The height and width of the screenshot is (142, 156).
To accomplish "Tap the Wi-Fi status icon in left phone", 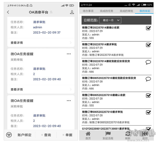I will point(67,5).
